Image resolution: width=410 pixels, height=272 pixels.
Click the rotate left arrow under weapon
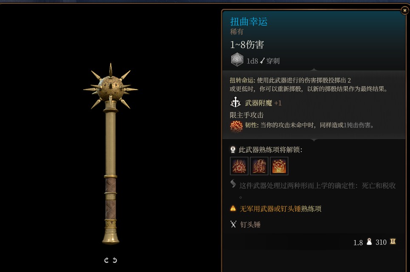[x=106, y=260]
